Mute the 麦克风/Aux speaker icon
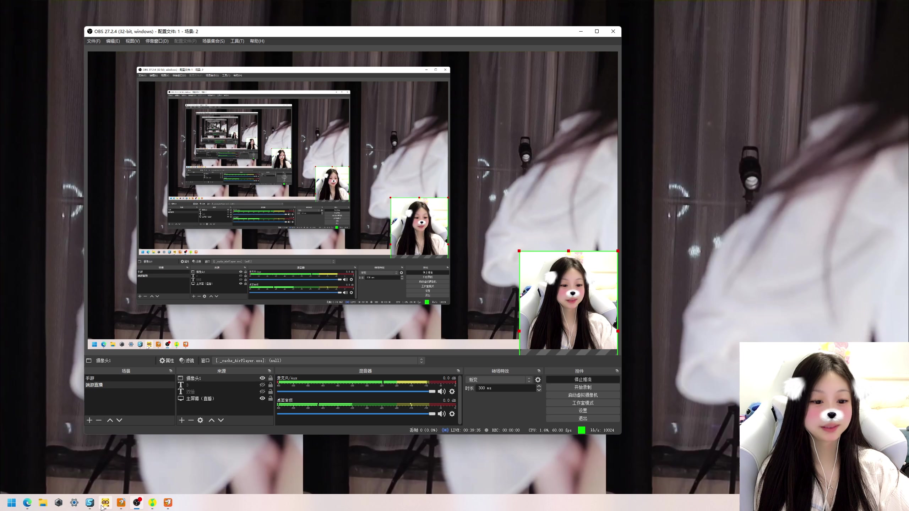Viewport: 909px width, 511px height. 441,391
